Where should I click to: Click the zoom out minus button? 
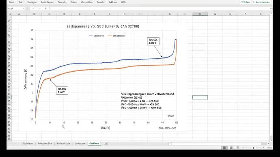(243, 148)
